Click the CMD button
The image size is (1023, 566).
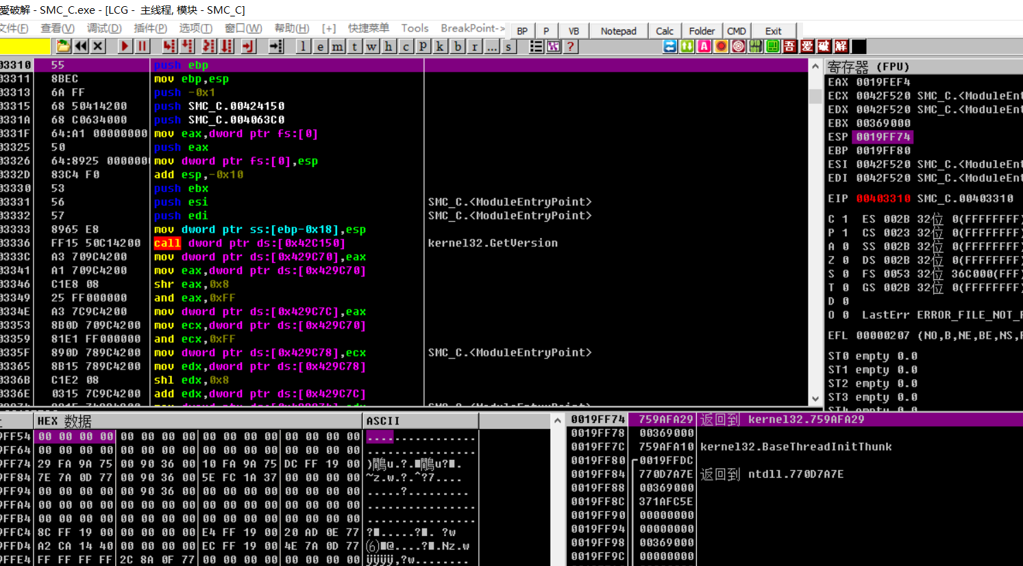tap(737, 31)
